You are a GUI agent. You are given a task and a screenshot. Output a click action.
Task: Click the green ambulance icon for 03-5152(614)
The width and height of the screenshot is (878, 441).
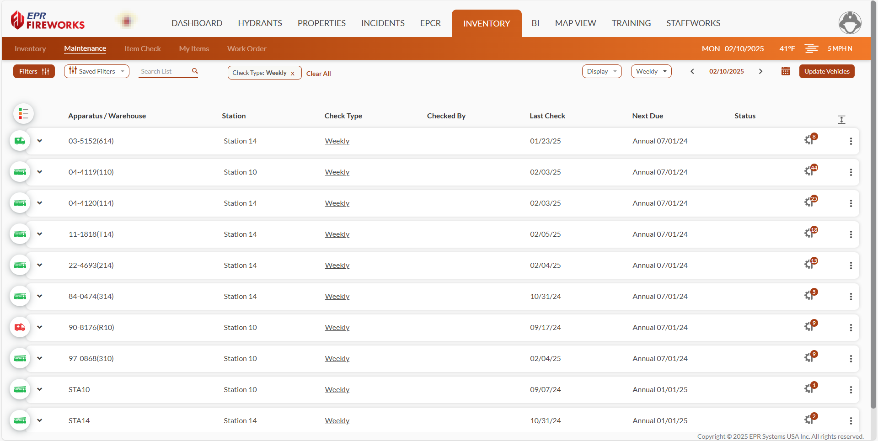click(x=20, y=141)
